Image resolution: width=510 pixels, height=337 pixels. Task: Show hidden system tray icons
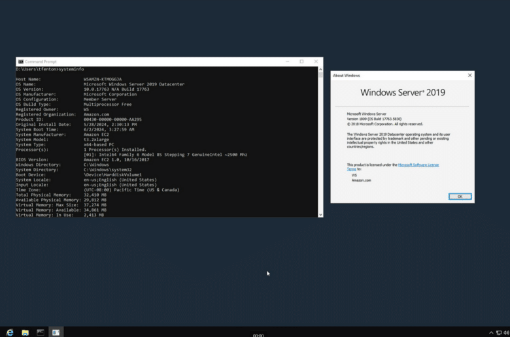tap(491, 332)
